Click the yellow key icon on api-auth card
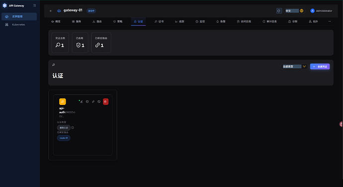Viewport: 343px width, 187px height. (62, 101)
